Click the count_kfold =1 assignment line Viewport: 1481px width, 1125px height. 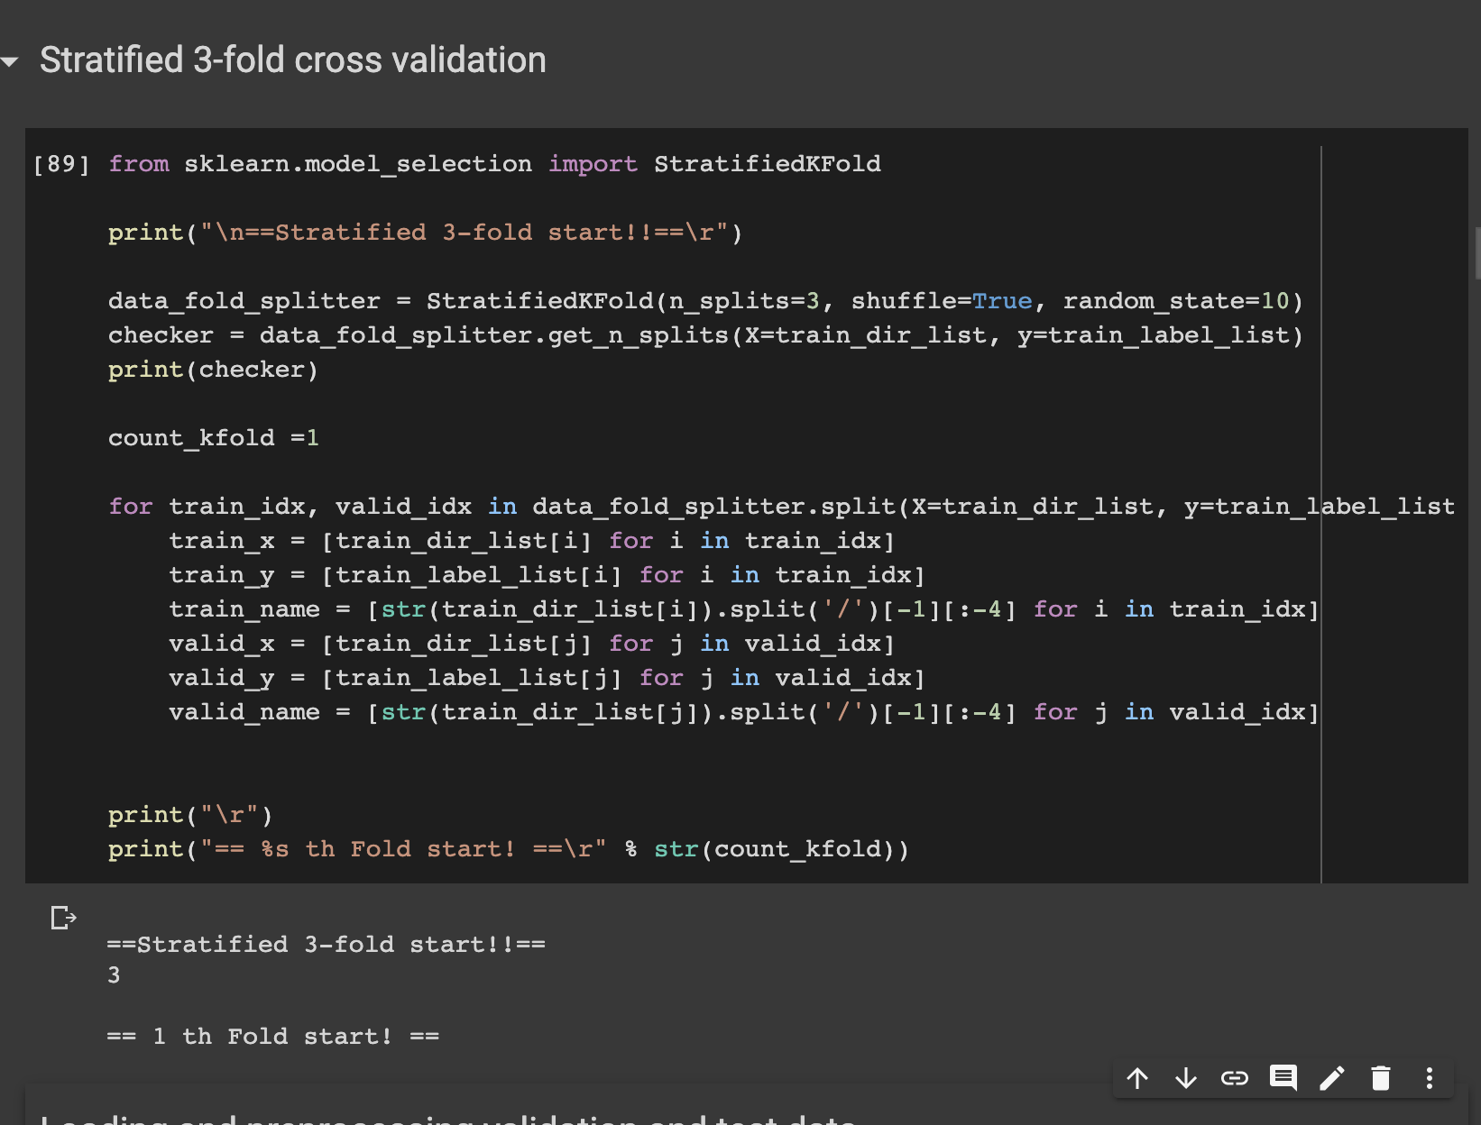click(213, 437)
